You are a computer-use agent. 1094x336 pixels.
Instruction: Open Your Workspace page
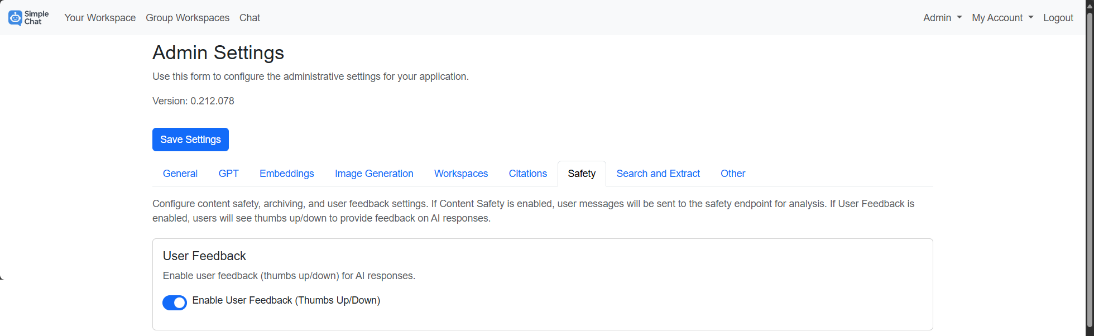click(100, 18)
